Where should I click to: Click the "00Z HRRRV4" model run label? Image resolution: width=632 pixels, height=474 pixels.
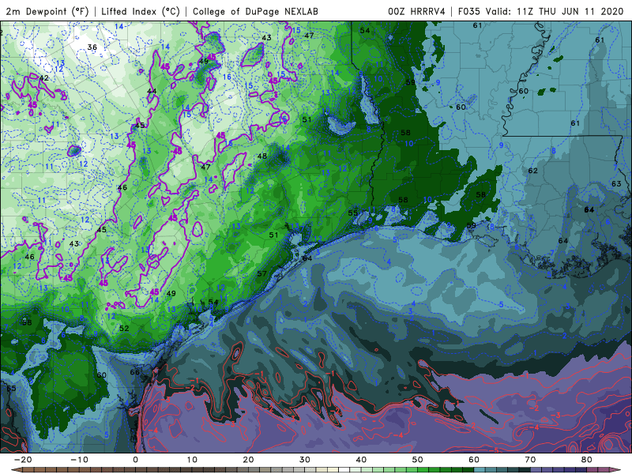point(417,11)
